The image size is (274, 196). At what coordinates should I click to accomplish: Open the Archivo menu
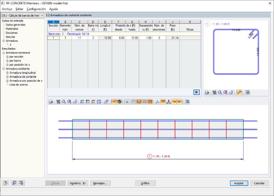[x=7, y=9]
